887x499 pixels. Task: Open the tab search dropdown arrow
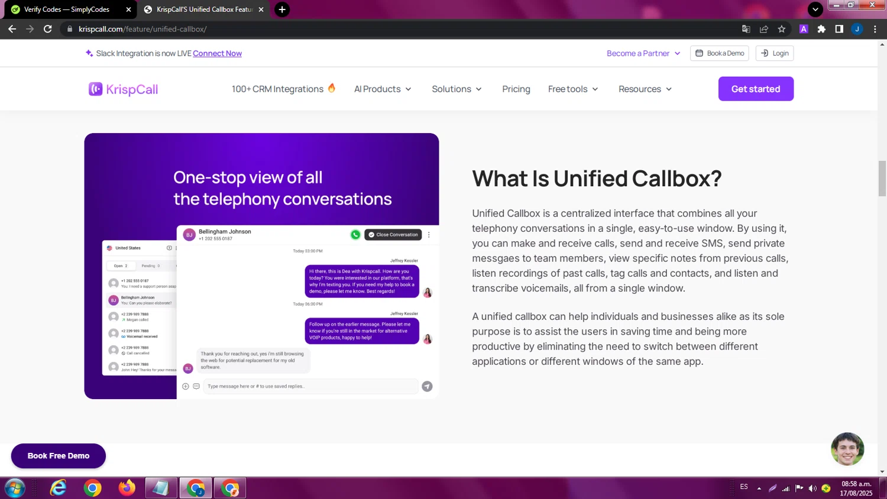pos(815,9)
